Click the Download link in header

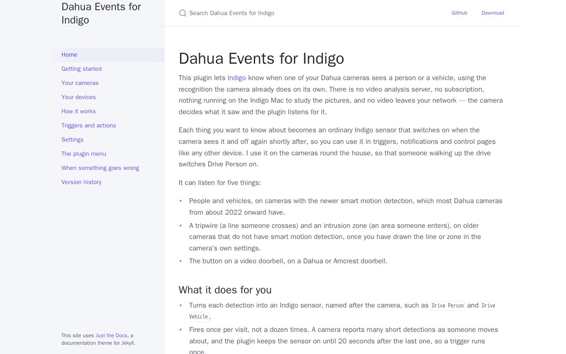[493, 13]
